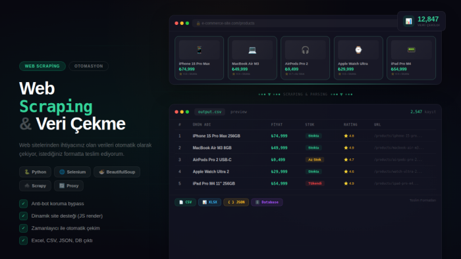Click the lock icon in the address bar
The image size is (461, 259).
point(198,23)
